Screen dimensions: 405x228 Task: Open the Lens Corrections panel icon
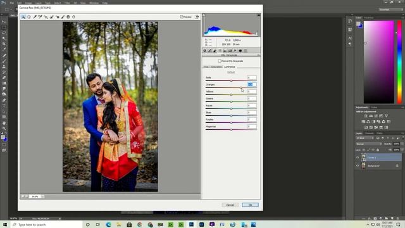[230, 51]
